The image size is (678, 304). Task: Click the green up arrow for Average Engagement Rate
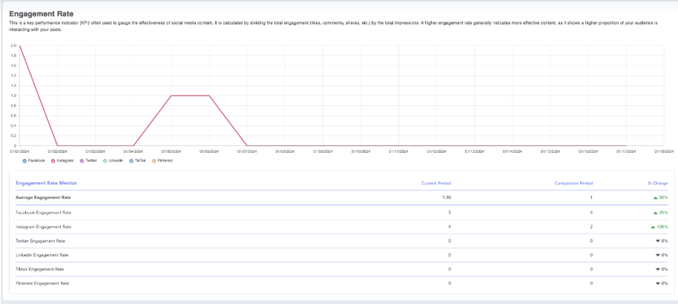click(x=656, y=198)
